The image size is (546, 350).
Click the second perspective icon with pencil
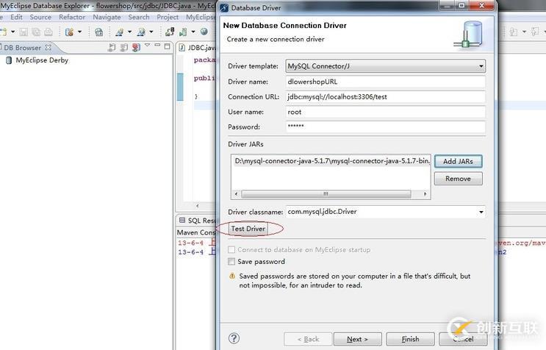pyautogui.click(x=141, y=32)
